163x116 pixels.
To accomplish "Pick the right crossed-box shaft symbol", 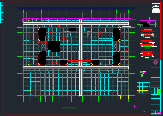I will click(115, 46).
